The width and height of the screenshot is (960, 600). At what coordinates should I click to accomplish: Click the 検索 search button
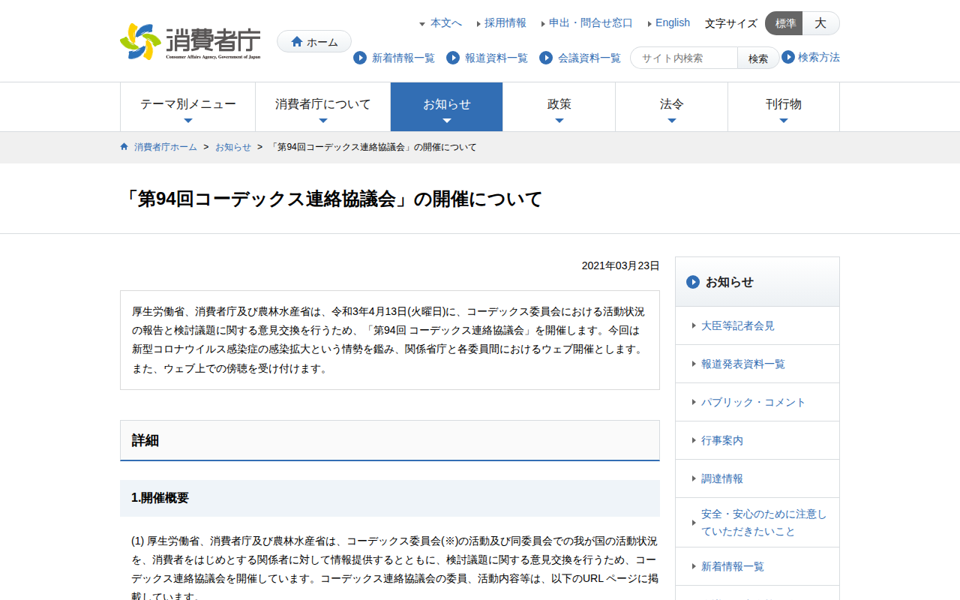757,58
